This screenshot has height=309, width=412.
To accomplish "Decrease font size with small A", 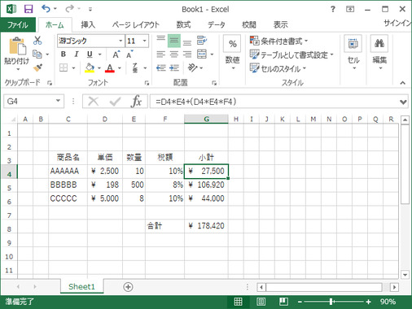I will tap(129, 54).
